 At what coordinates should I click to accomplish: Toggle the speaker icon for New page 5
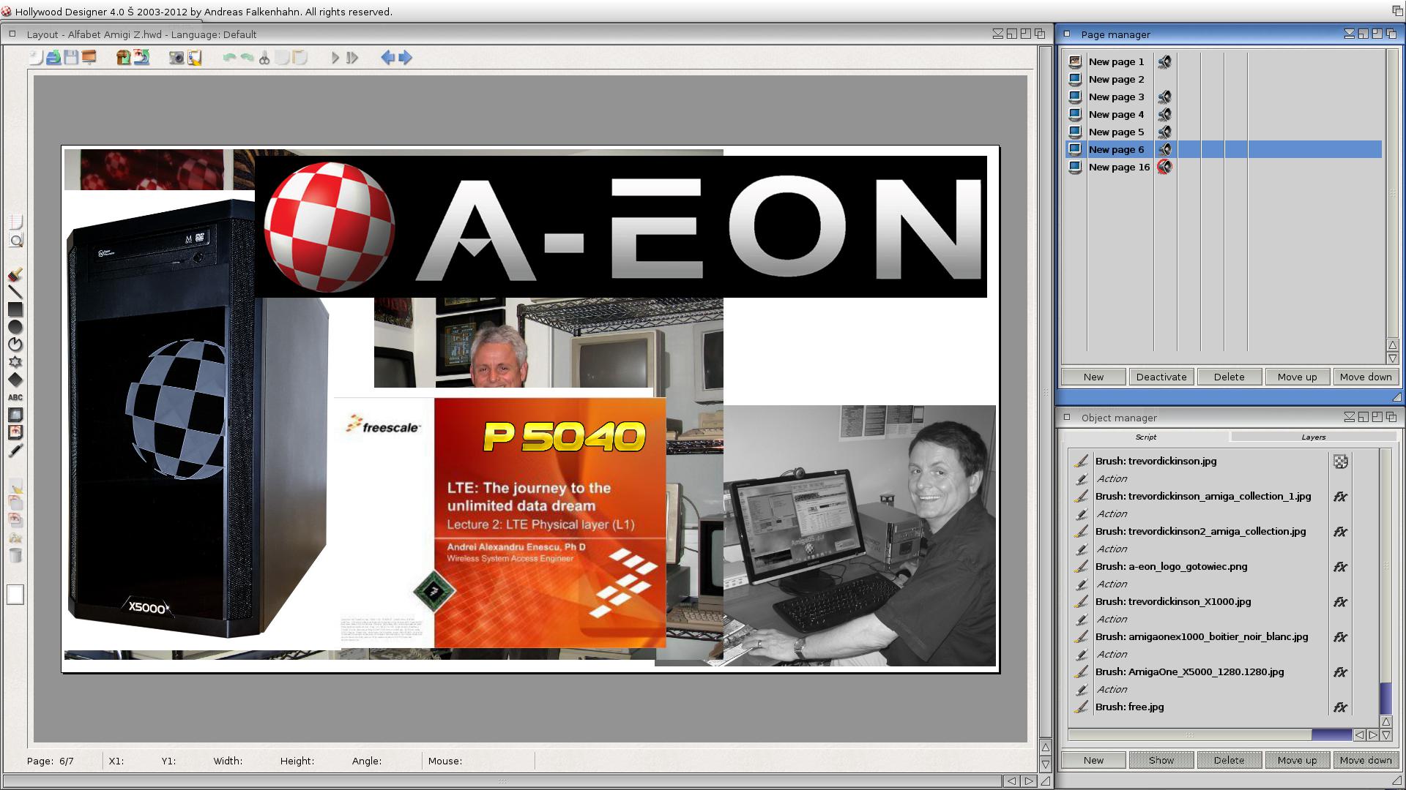1164,132
